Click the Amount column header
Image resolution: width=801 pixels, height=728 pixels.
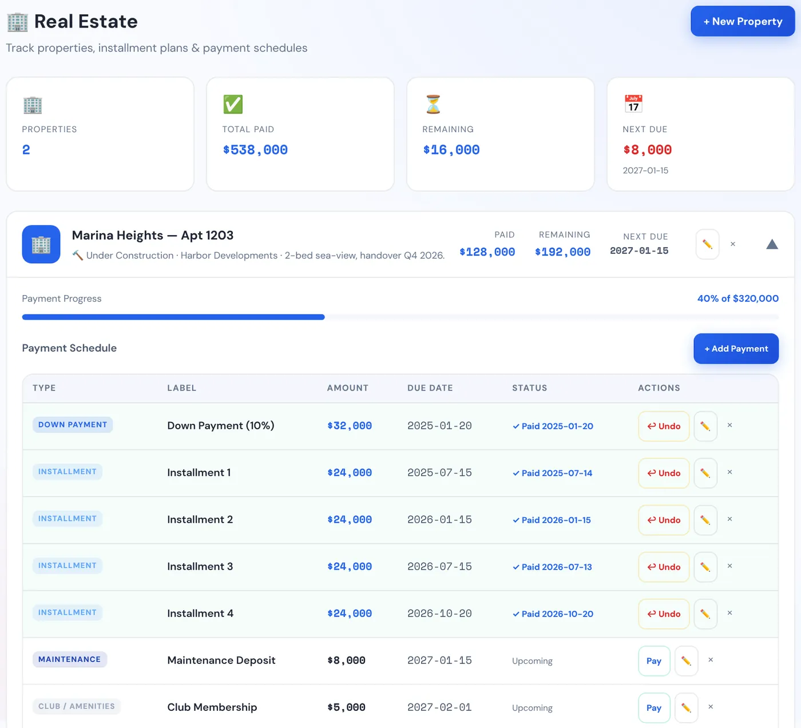348,388
